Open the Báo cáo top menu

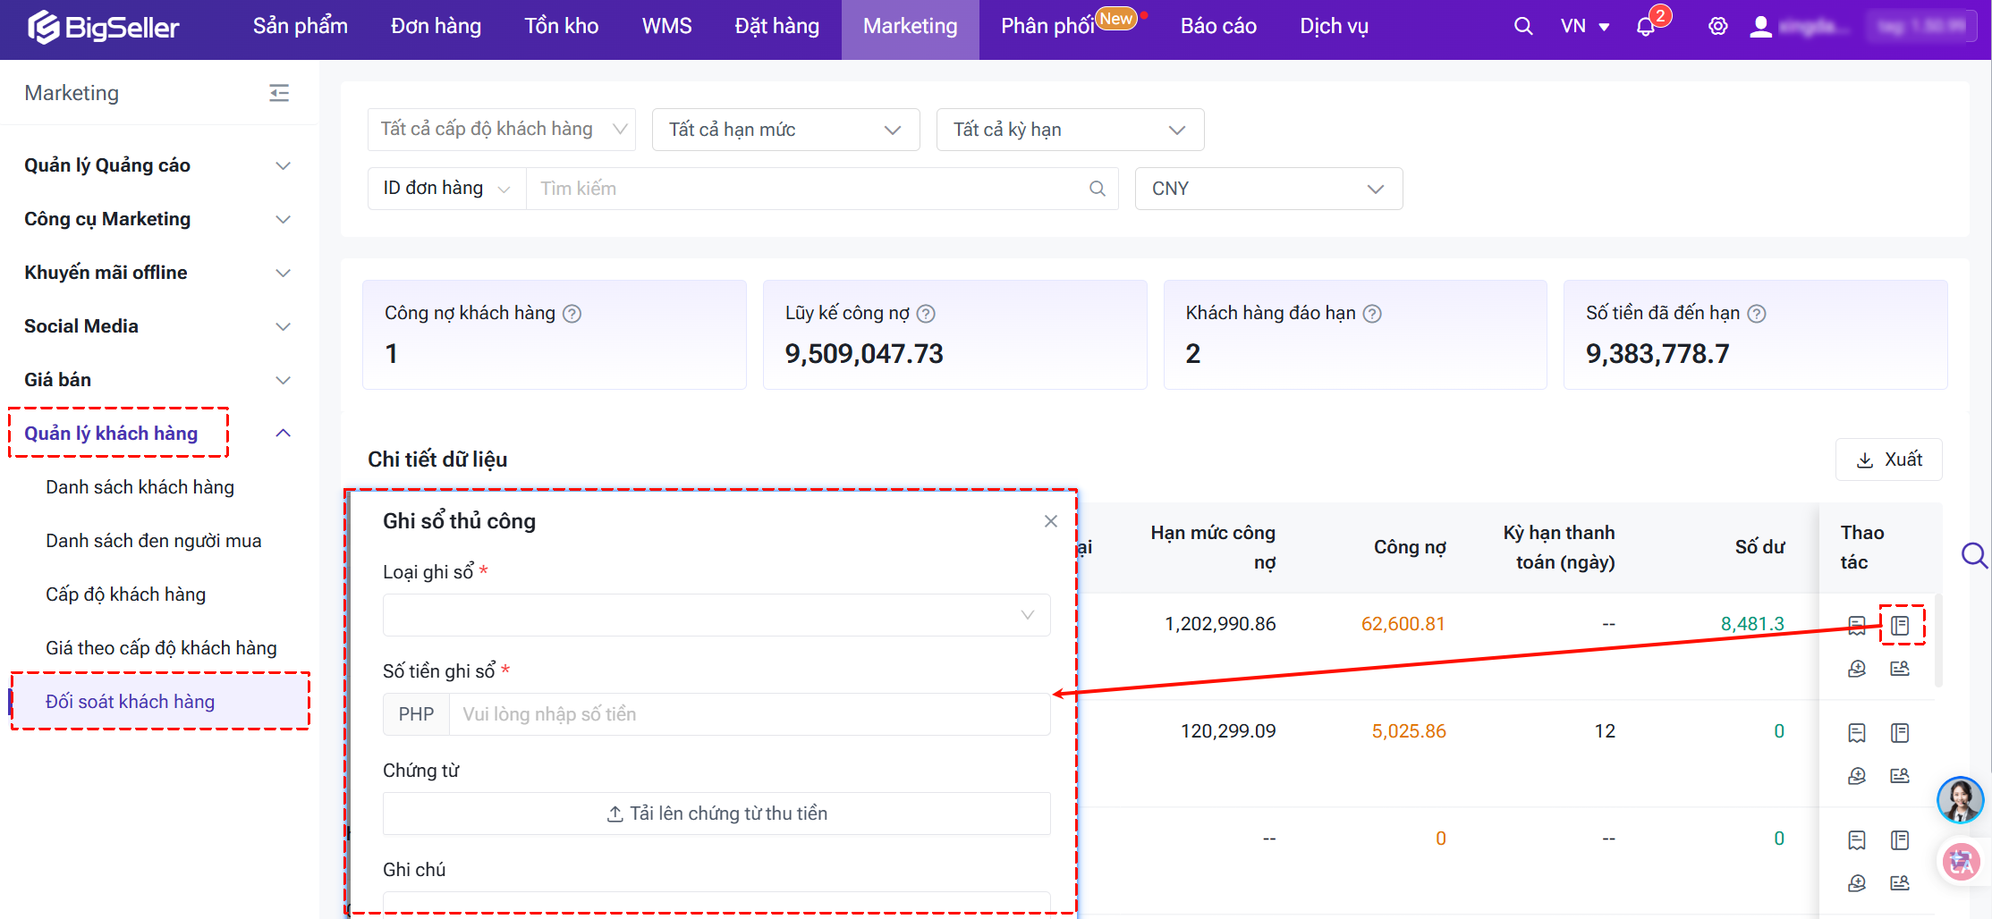(x=1218, y=27)
